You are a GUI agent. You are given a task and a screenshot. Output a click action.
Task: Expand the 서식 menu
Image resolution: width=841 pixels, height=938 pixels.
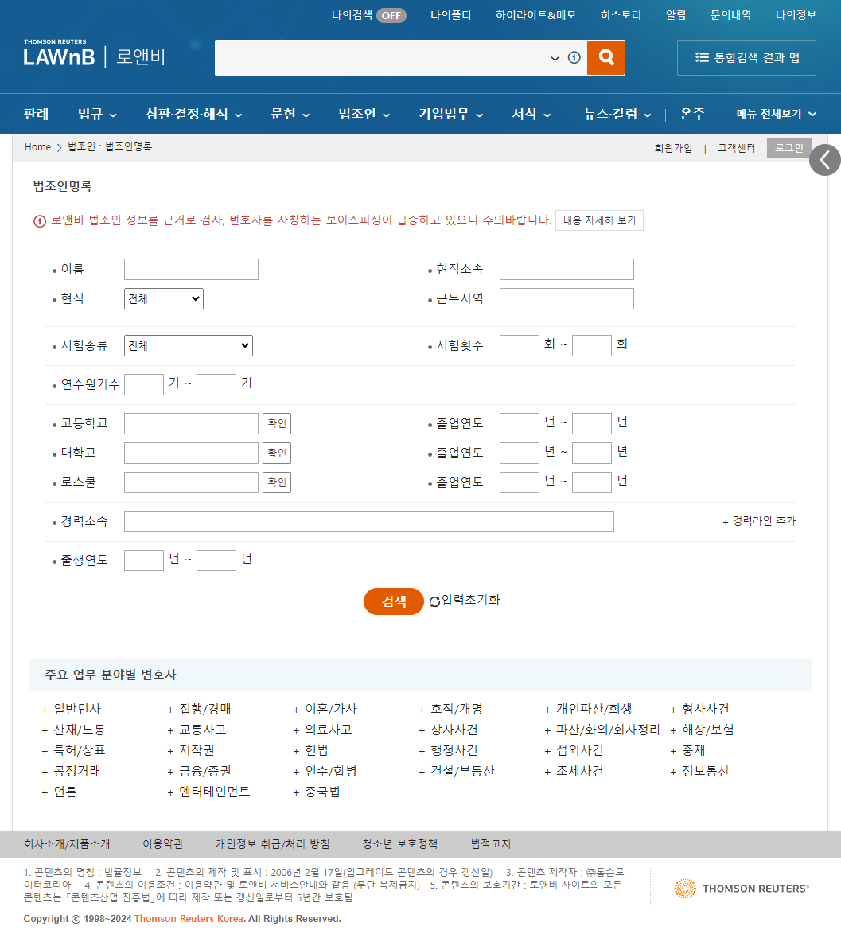click(x=531, y=114)
